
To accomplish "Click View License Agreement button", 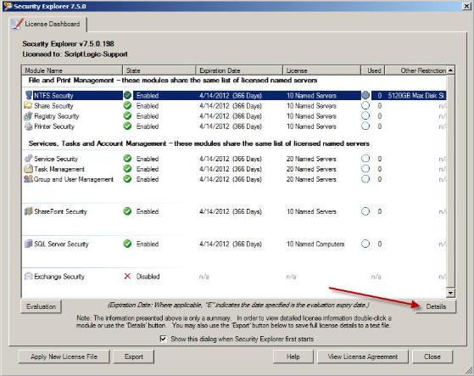I will point(363,356).
